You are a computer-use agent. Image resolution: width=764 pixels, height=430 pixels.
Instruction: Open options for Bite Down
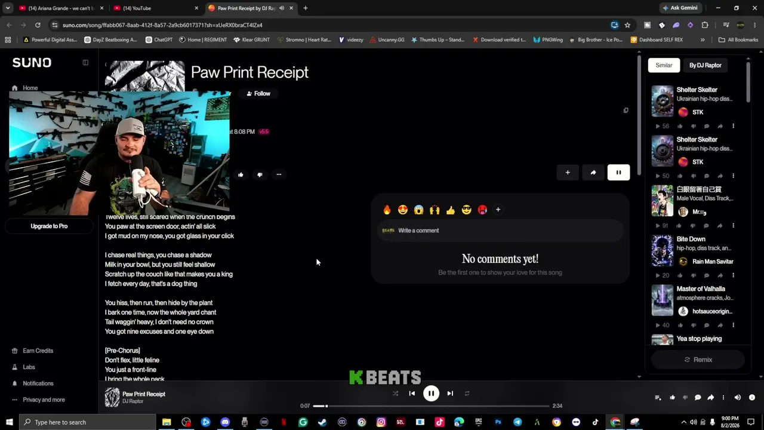733,275
